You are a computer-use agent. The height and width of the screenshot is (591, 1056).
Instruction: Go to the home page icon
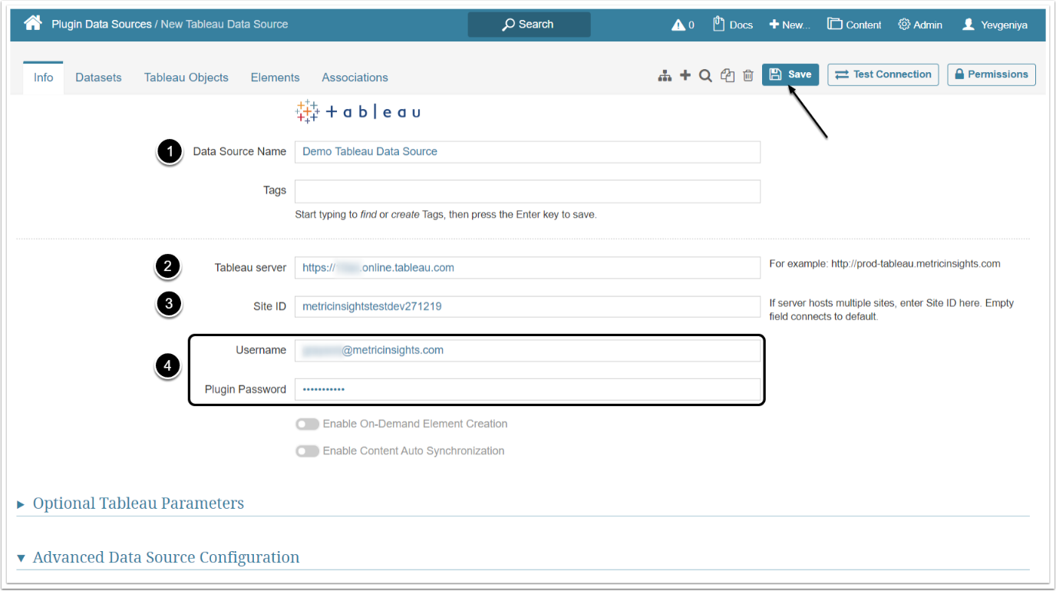click(33, 23)
